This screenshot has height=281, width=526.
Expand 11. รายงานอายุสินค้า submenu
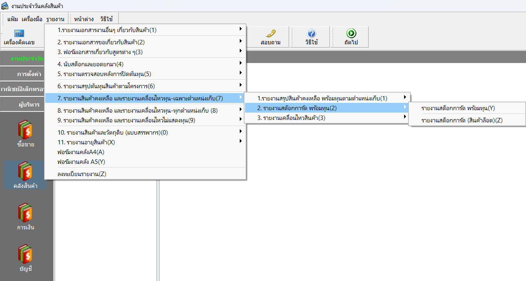pyautogui.click(x=86, y=142)
